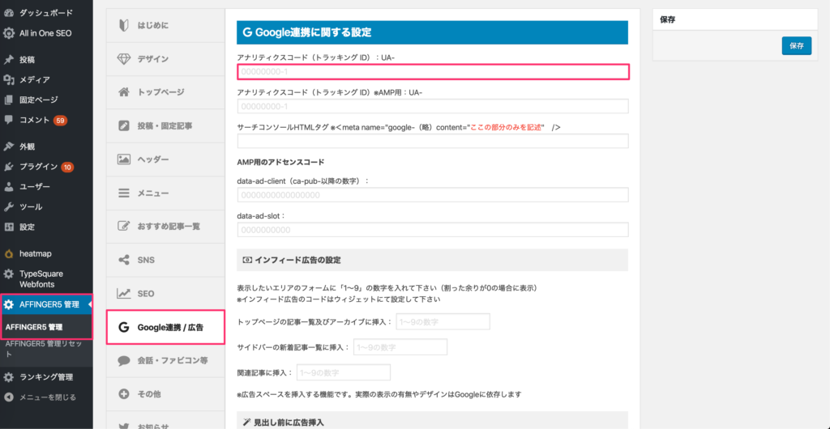Focus the AMP tracking ID field
The image size is (830, 429).
pyautogui.click(x=433, y=106)
